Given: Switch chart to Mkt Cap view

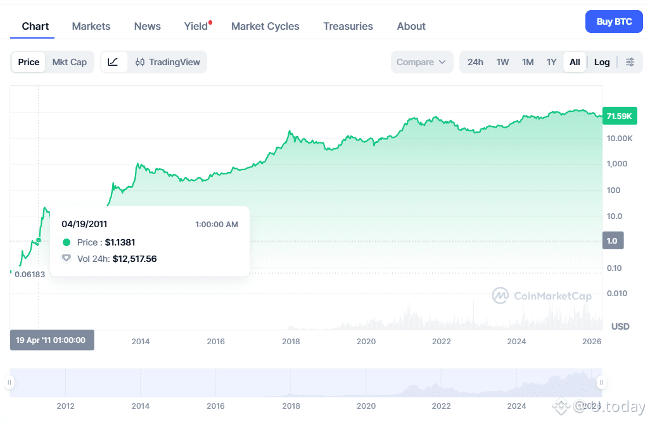Looking at the screenshot, I should pyautogui.click(x=69, y=62).
